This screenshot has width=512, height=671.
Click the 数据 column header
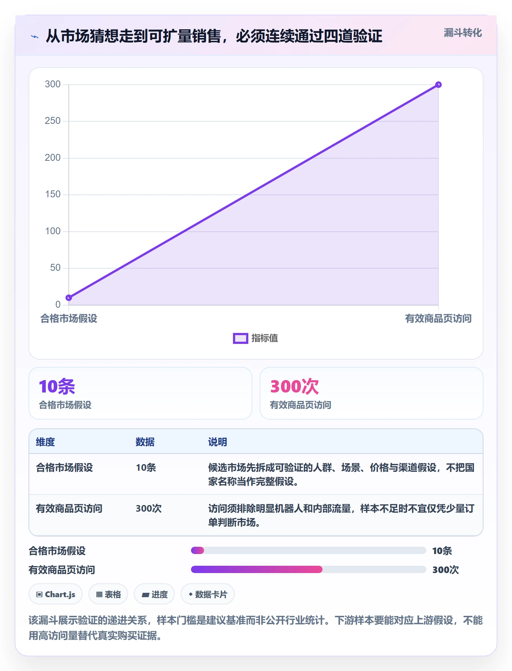145,442
